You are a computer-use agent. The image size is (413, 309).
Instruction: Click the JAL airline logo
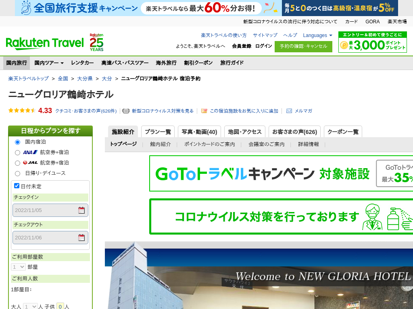(30, 163)
